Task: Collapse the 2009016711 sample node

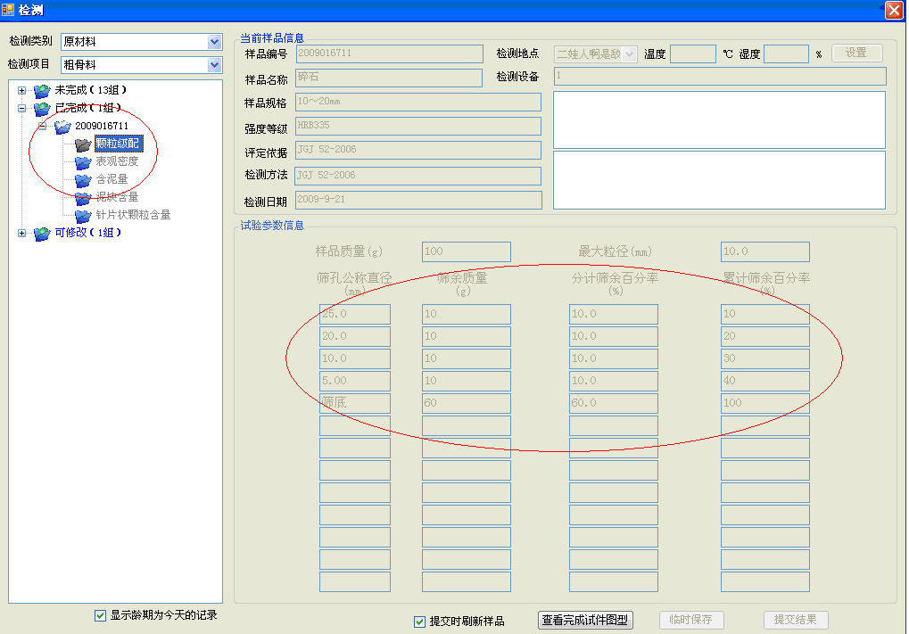Action: [x=42, y=126]
